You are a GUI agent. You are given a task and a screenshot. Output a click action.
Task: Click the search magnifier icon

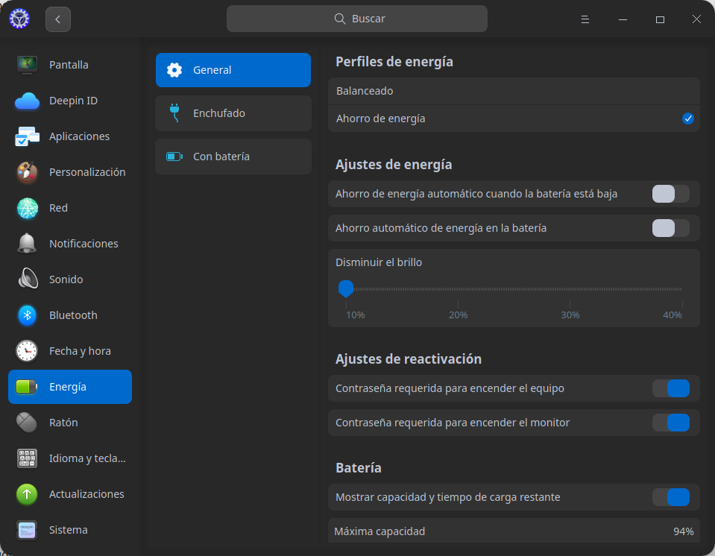pyautogui.click(x=340, y=19)
